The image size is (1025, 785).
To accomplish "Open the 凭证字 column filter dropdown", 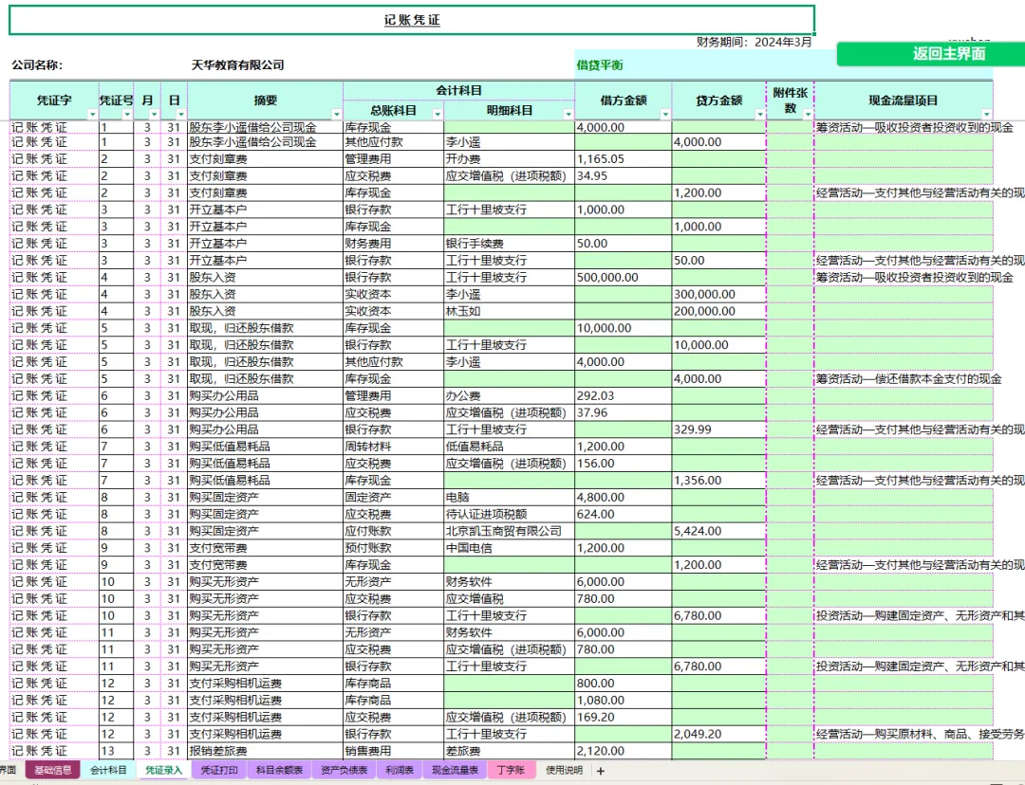I will tap(92, 115).
